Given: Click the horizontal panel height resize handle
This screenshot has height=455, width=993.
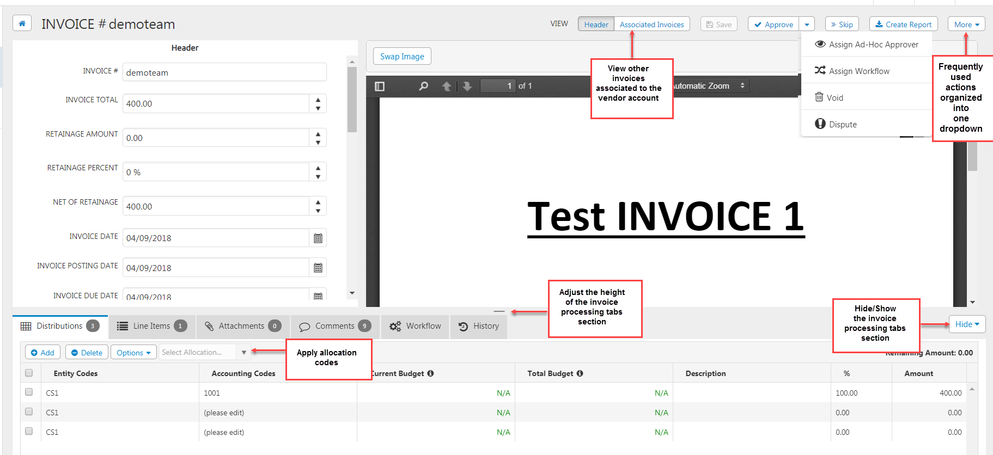Looking at the screenshot, I should coord(499,311).
